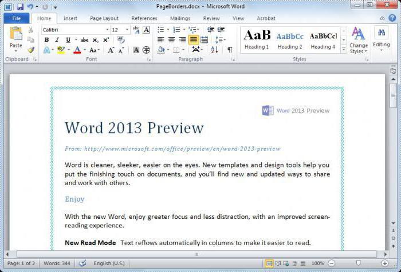Image resolution: width=401 pixels, height=272 pixels.
Task: Open the phonetic guide abc icon
Action: tap(136, 30)
